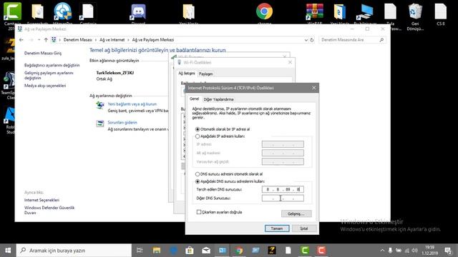Open 'Bağdaştırıcı ayarlarını değiştirin' link
The image size is (458, 257).
pos(52,65)
